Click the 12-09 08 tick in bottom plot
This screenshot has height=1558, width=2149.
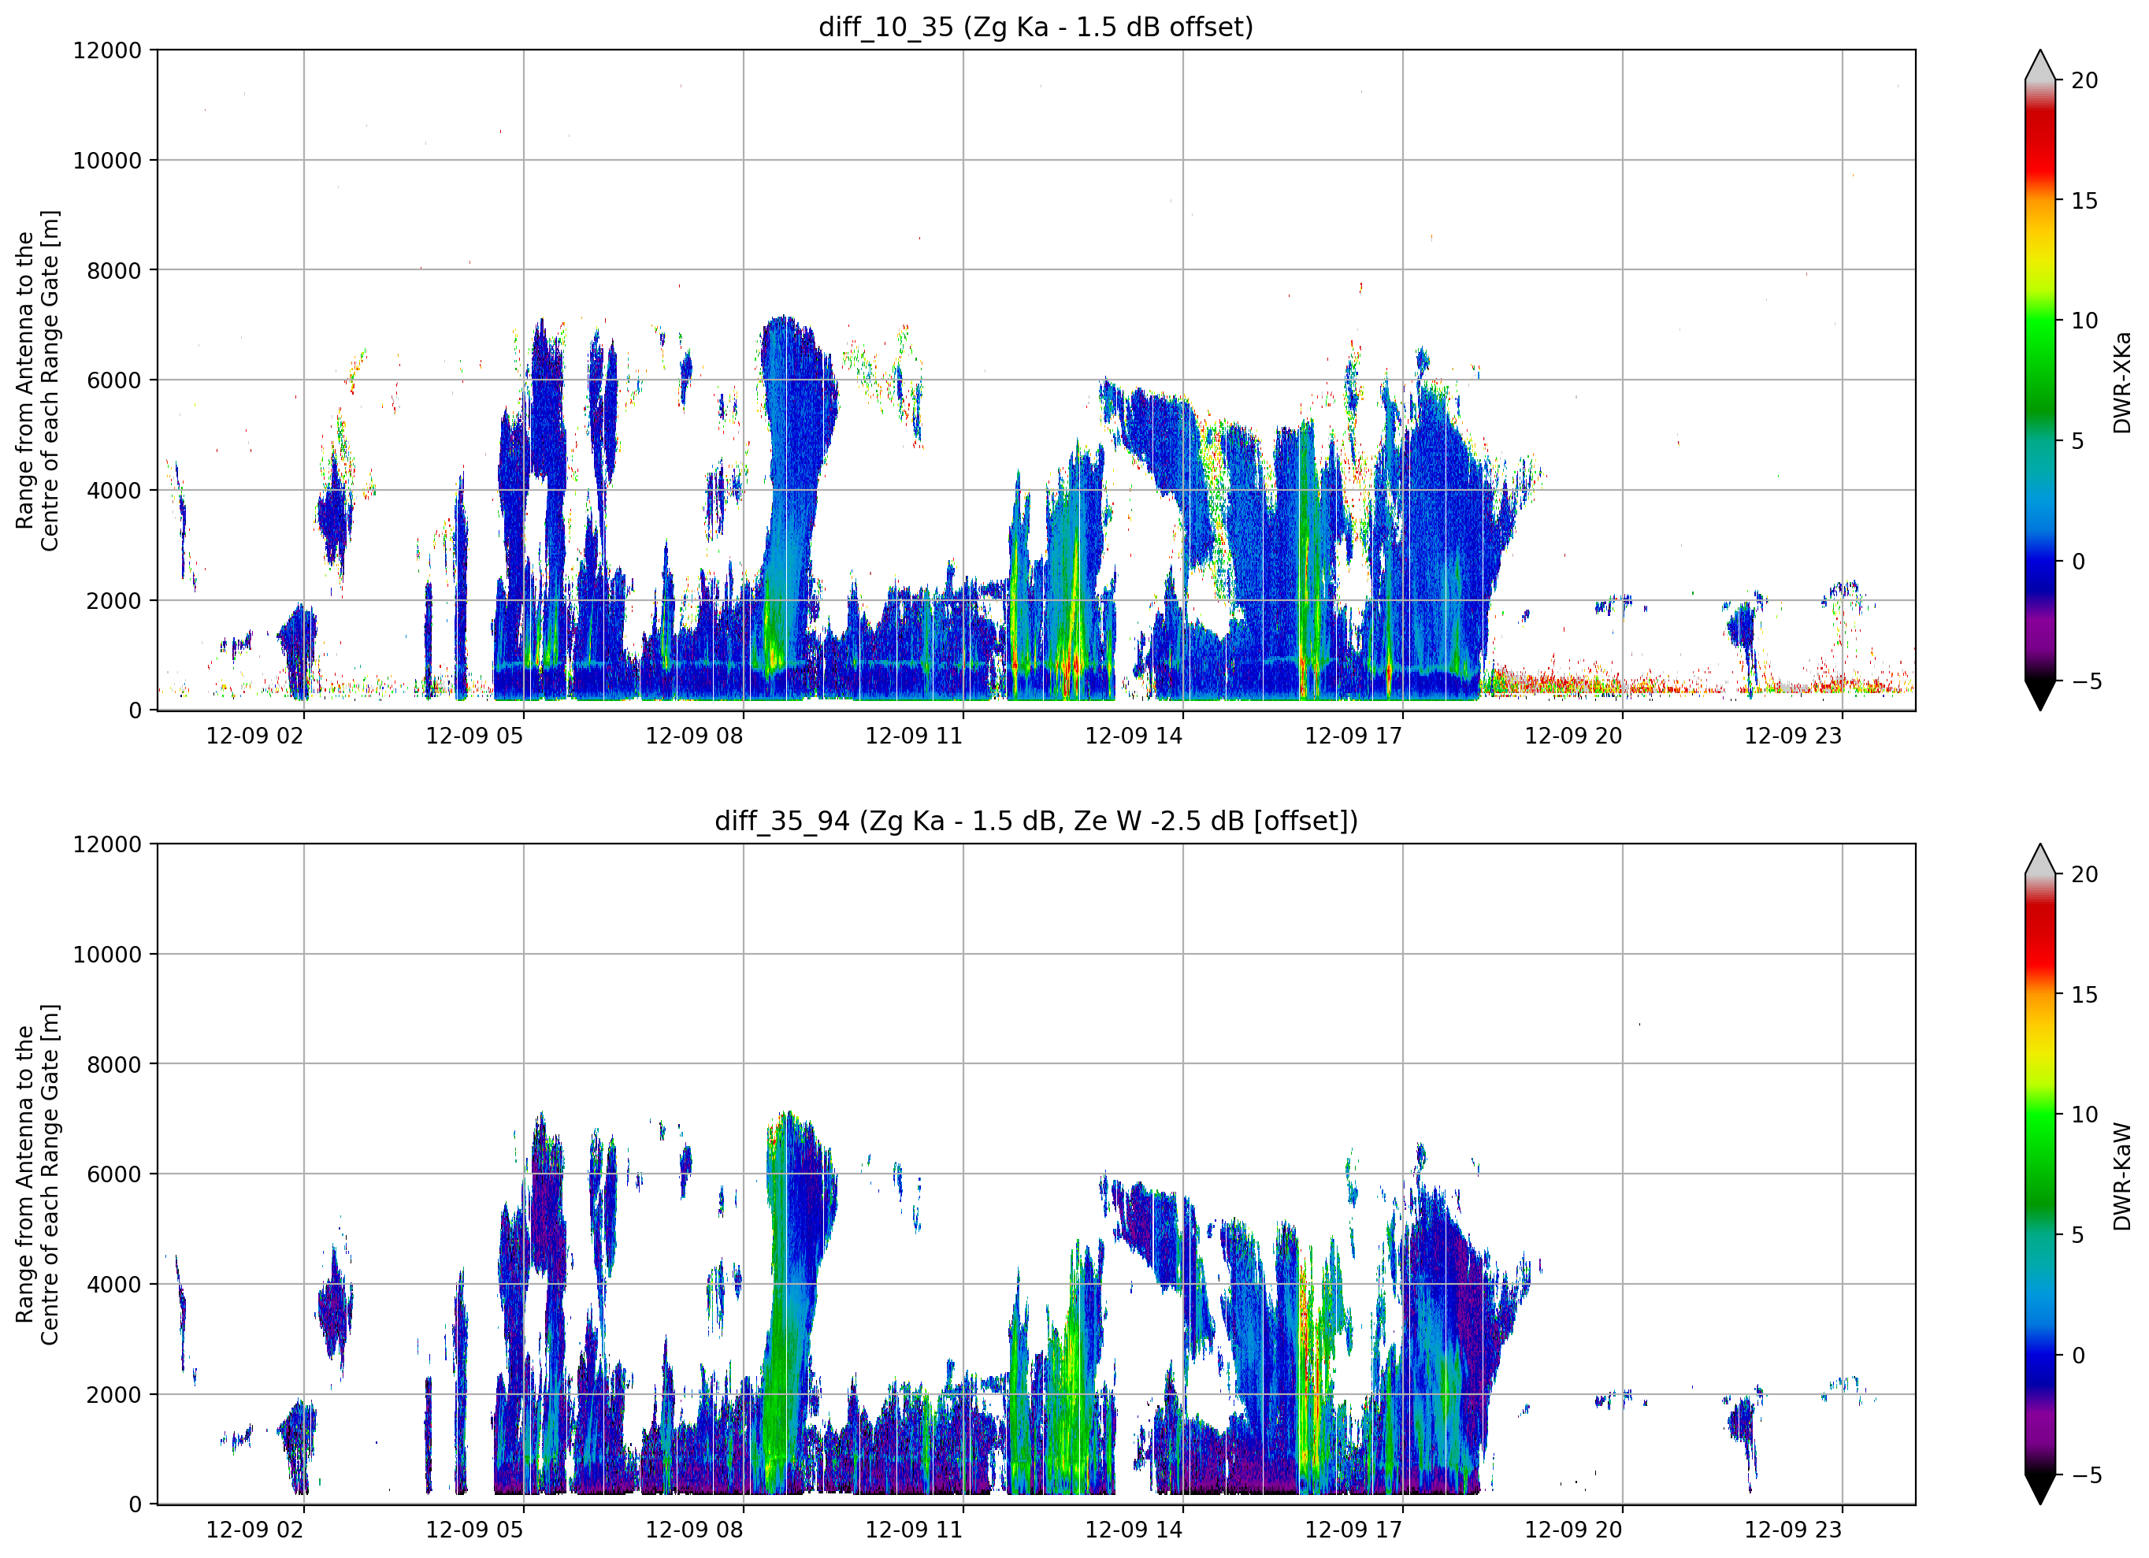pos(695,1530)
